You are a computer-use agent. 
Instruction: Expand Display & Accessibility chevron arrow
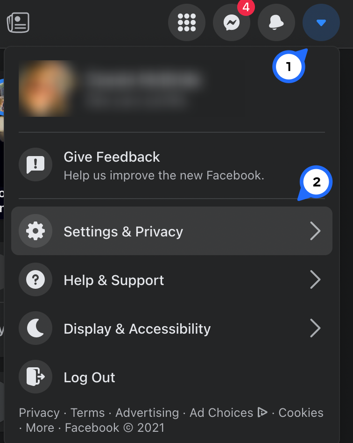click(316, 329)
